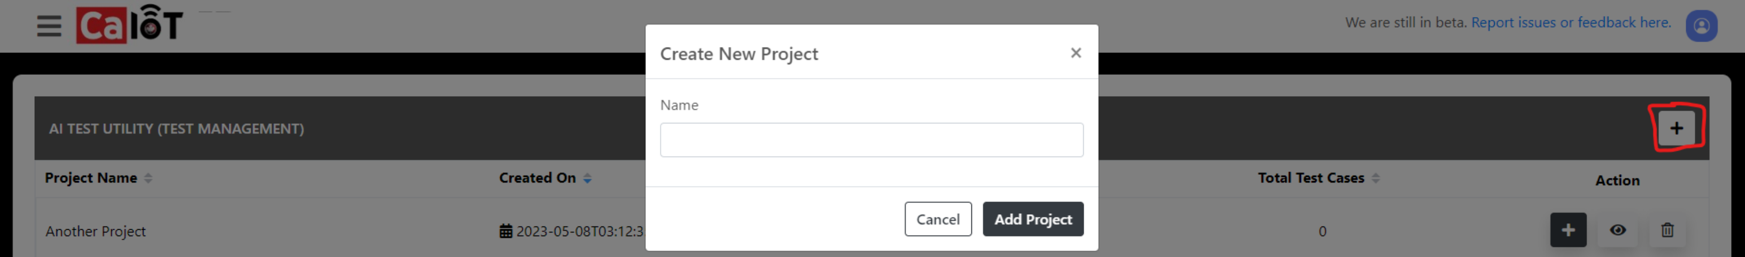
Task: Sort by Project Name column arrows
Action: [x=148, y=178]
